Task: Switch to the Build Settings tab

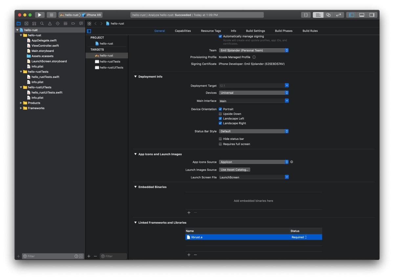Action: [x=255, y=31]
